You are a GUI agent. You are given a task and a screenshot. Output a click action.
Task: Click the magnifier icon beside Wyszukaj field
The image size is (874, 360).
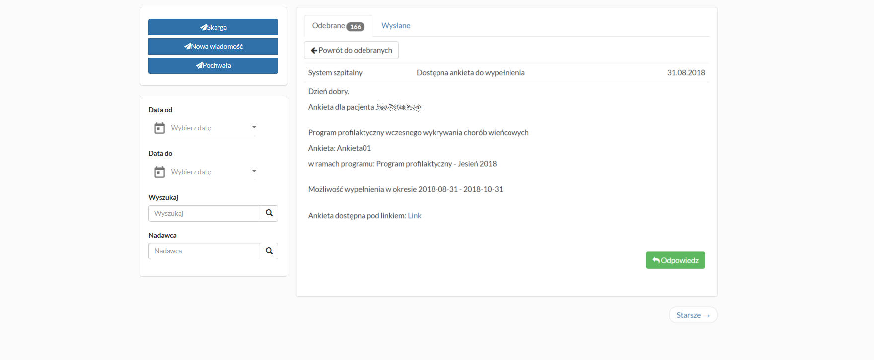269,213
